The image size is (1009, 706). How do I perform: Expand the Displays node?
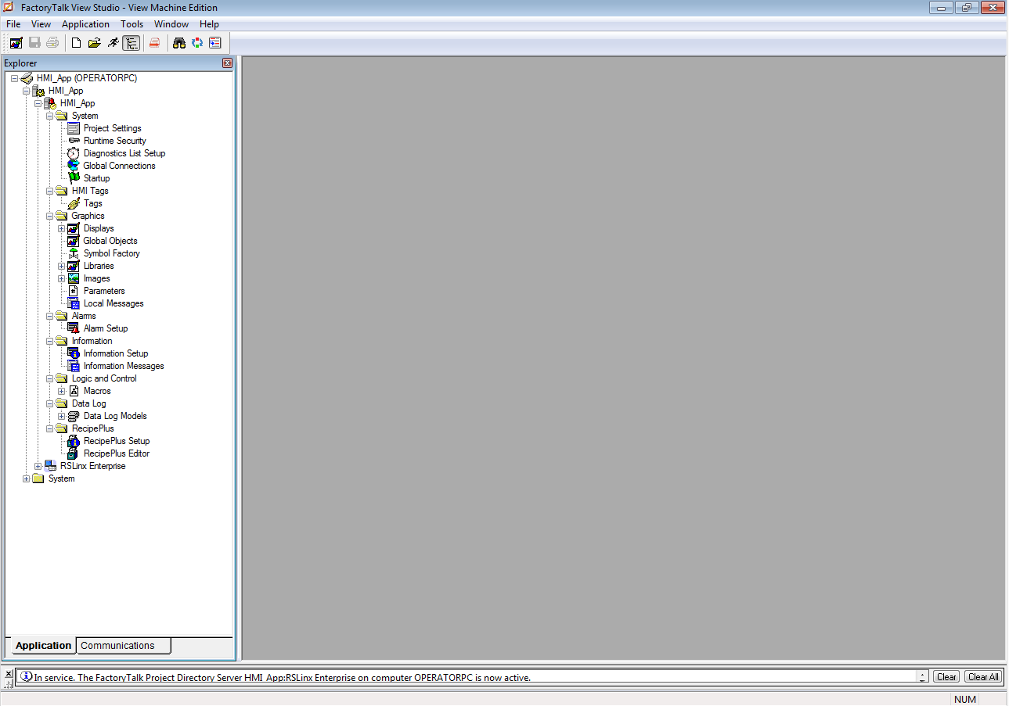[62, 228]
